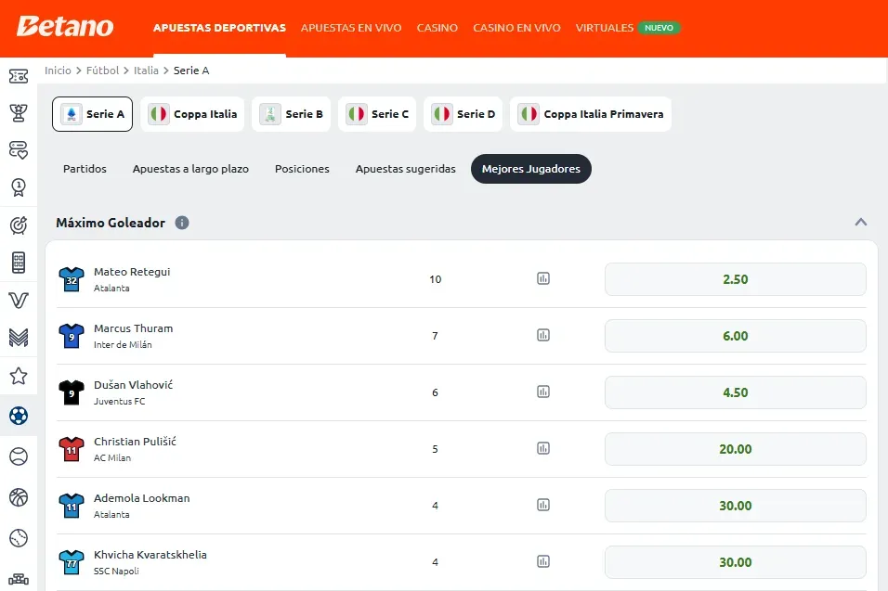
Task: Go to Italia in breadcrumb
Action: click(x=146, y=71)
